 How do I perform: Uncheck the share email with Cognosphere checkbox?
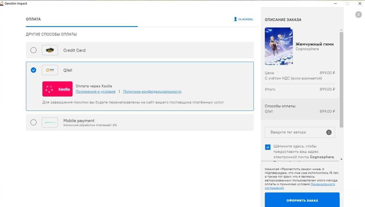268,147
